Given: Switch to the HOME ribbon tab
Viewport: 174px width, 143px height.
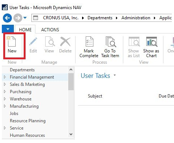Looking at the screenshot, I should (x=25, y=29).
